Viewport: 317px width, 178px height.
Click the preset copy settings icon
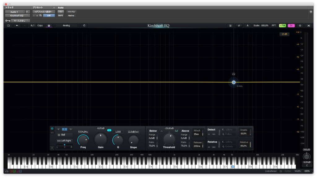(x=41, y=15)
